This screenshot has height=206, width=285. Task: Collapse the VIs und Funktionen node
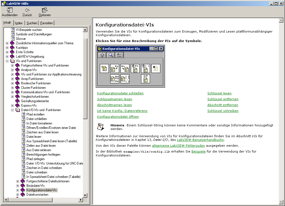pos(7,61)
